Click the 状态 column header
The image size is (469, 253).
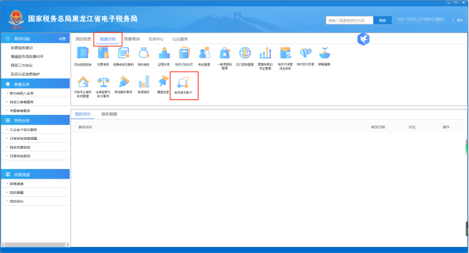tap(412, 127)
